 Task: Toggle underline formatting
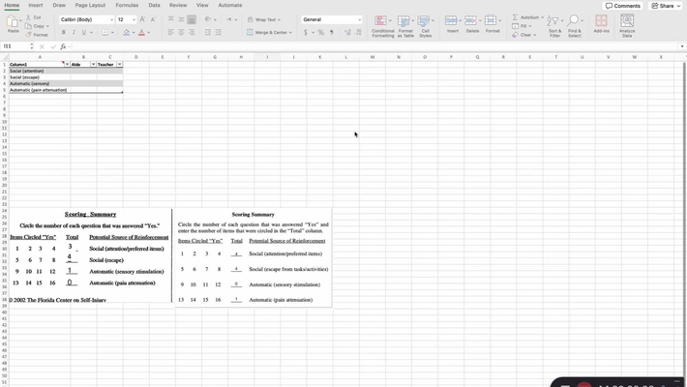click(83, 33)
